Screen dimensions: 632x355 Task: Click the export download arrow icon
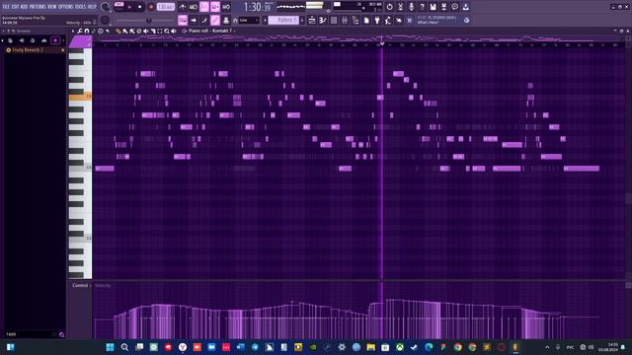coord(465,7)
